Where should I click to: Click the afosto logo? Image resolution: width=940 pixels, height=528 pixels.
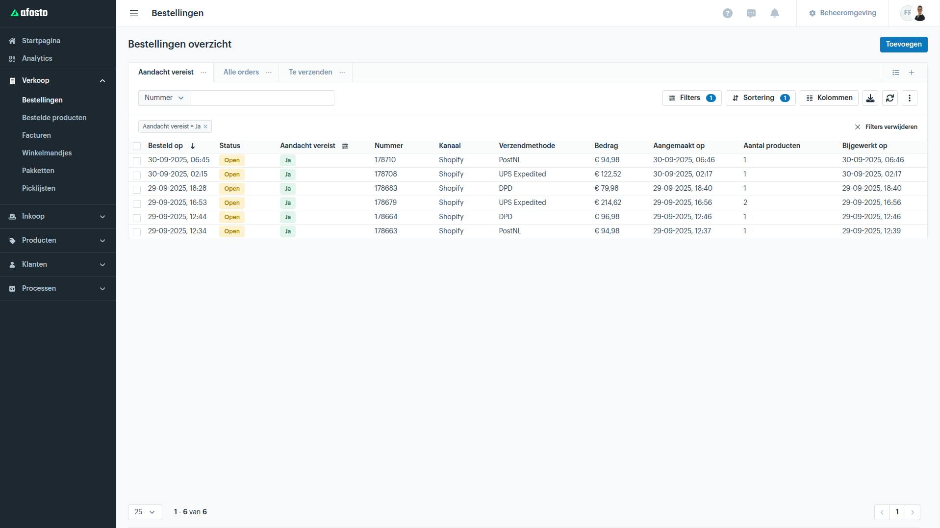[x=29, y=13]
